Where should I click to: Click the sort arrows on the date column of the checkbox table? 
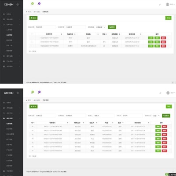tap(141, 34)
